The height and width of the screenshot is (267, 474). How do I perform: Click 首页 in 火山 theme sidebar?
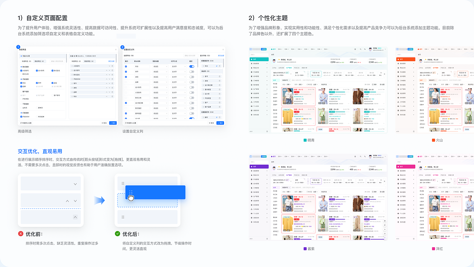coord(405,59)
